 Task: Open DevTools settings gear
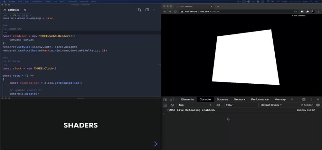(304, 99)
